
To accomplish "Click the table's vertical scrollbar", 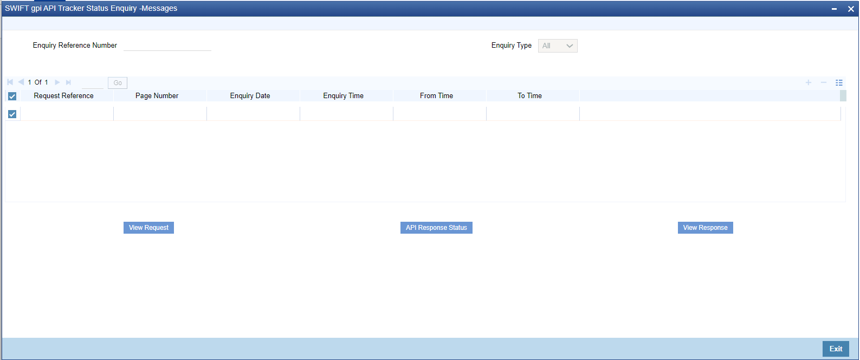I will tap(843, 96).
